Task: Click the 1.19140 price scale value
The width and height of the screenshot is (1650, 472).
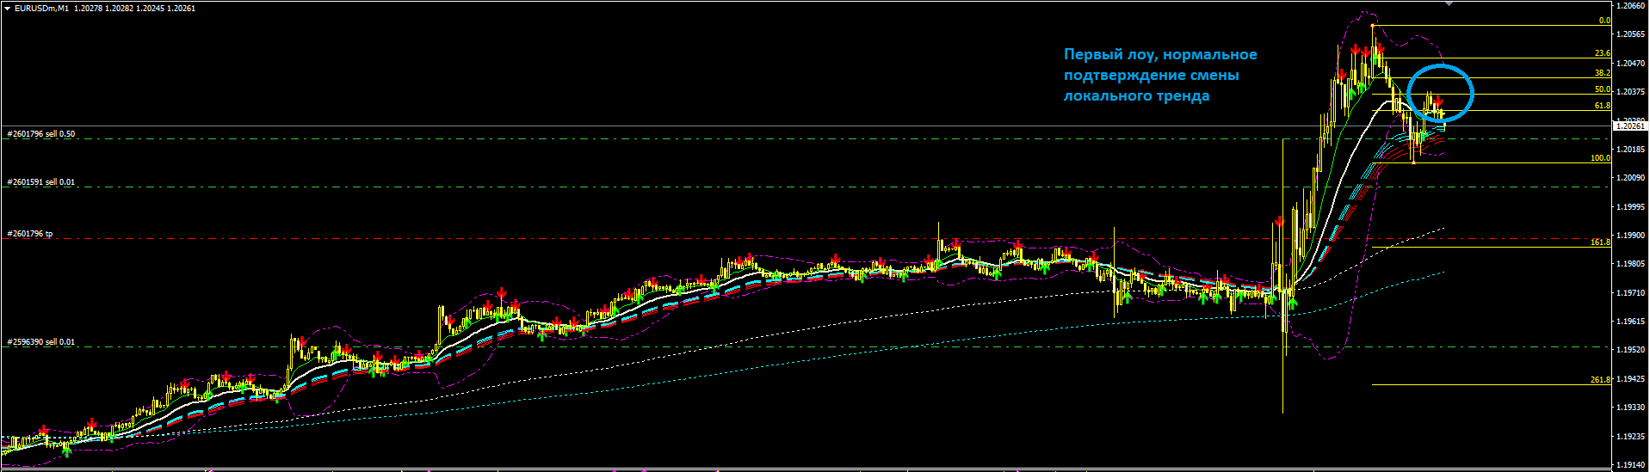Action: [1632, 465]
